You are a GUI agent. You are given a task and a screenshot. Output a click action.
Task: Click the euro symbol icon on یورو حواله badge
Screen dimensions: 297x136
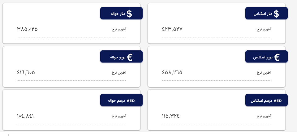point(130,57)
